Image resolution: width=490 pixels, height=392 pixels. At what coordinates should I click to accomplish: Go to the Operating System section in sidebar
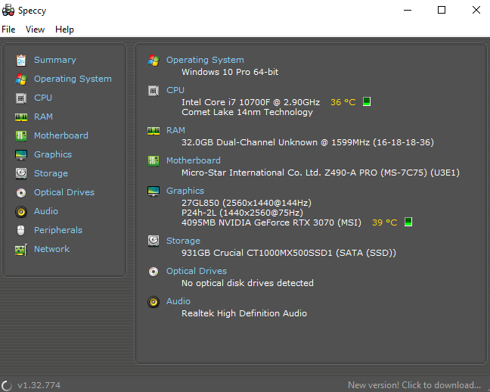[73, 79]
